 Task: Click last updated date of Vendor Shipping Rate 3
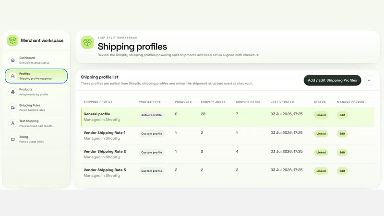287,170
